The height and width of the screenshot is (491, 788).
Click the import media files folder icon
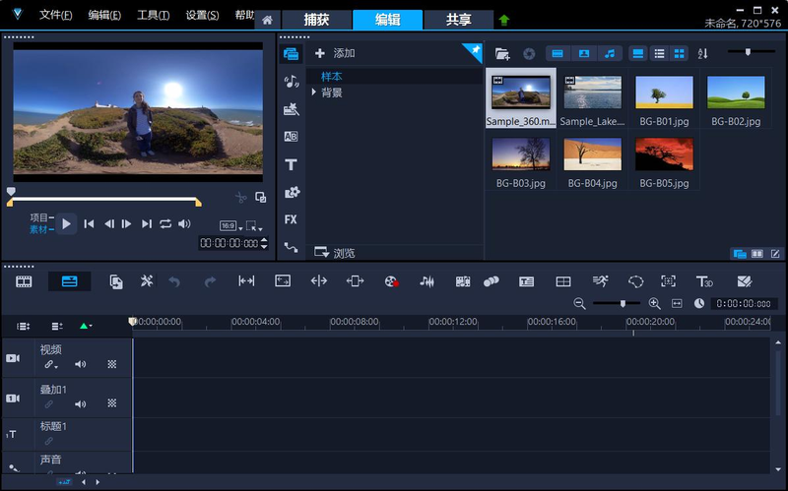click(x=502, y=53)
